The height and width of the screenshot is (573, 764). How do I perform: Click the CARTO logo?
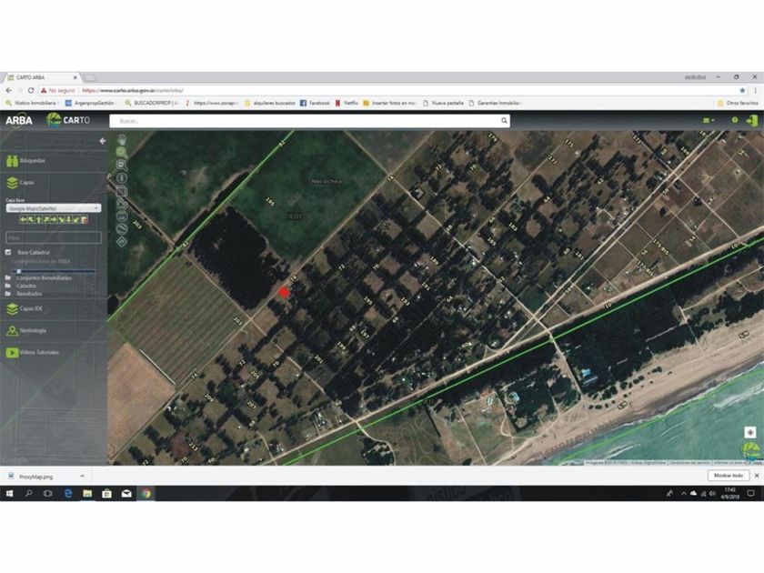pyautogui.click(x=68, y=120)
